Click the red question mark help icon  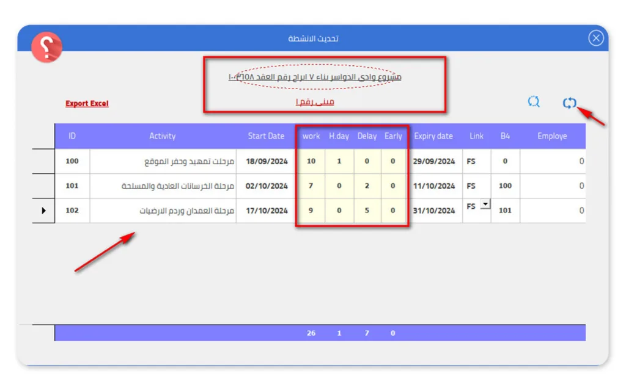pos(46,47)
